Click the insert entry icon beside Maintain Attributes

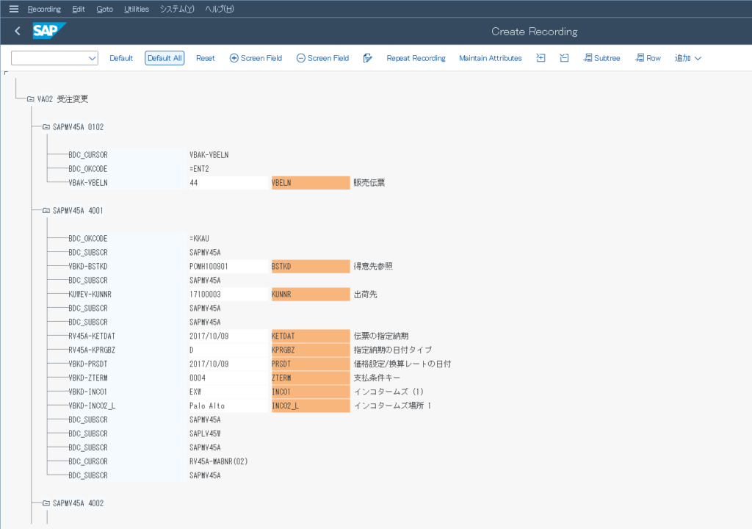[x=540, y=57]
